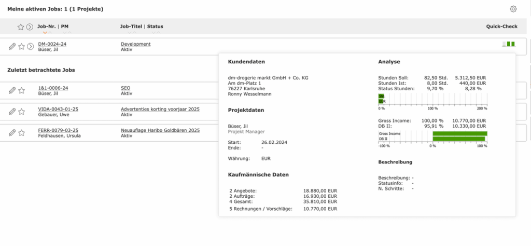Screen dimensions: 531x246
Task: Click the Gross Income green bar
Action: [x=460, y=133]
